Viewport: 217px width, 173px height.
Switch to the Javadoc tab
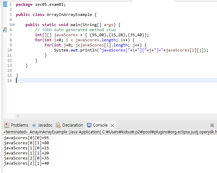click(x=42, y=125)
